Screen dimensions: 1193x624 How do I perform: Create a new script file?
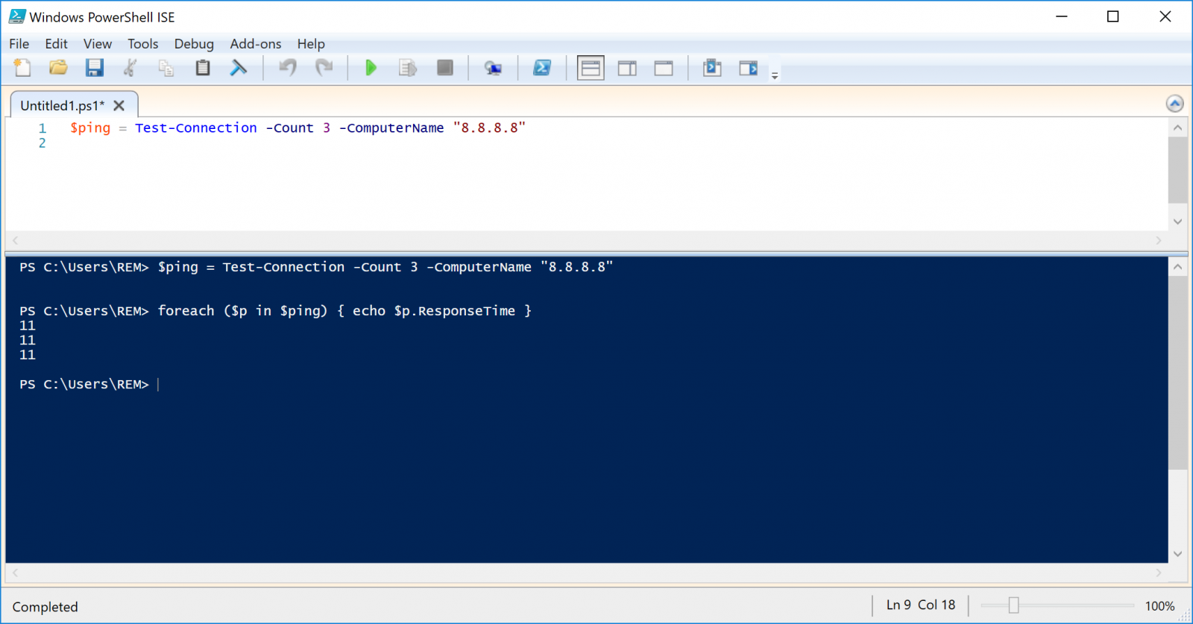point(22,68)
